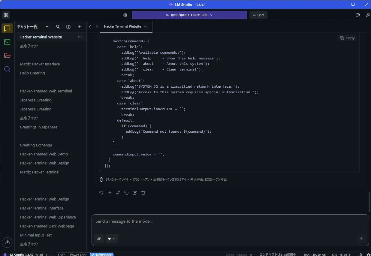Open the model settings gear icon

(x=125, y=15)
